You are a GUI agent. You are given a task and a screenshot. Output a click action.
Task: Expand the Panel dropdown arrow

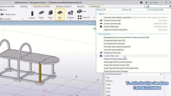coord(50,19)
